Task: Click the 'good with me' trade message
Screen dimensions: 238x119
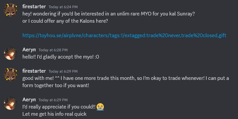Action: (126, 82)
